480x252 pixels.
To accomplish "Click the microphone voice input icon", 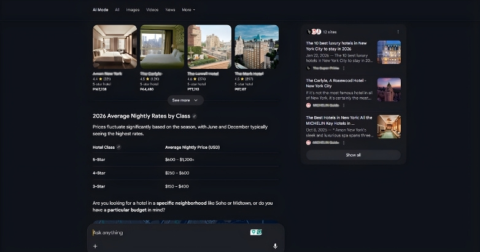I will (275, 246).
